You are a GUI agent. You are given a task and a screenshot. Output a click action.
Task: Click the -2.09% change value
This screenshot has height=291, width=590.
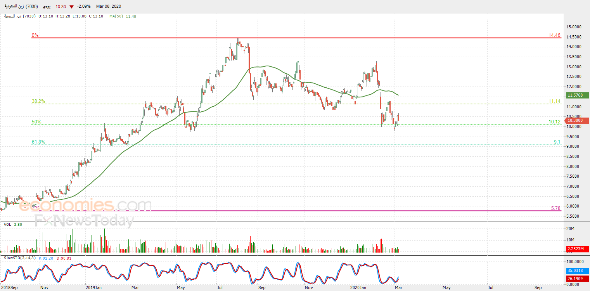coord(84,7)
